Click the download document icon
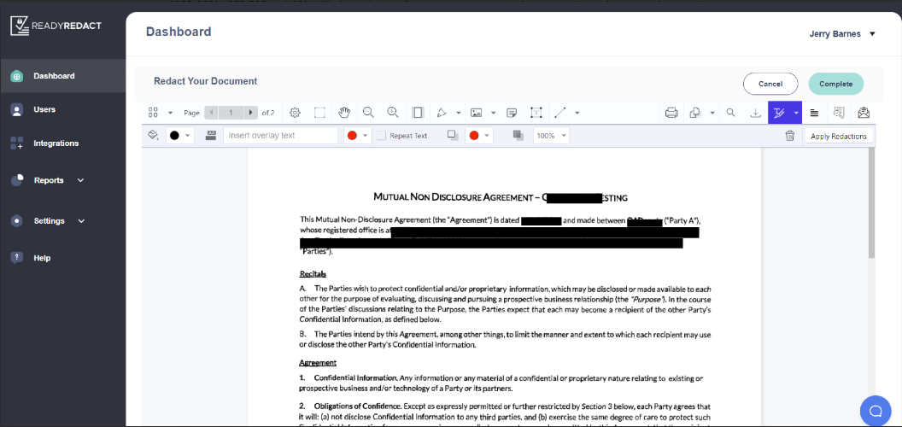The width and height of the screenshot is (902, 427). [755, 113]
